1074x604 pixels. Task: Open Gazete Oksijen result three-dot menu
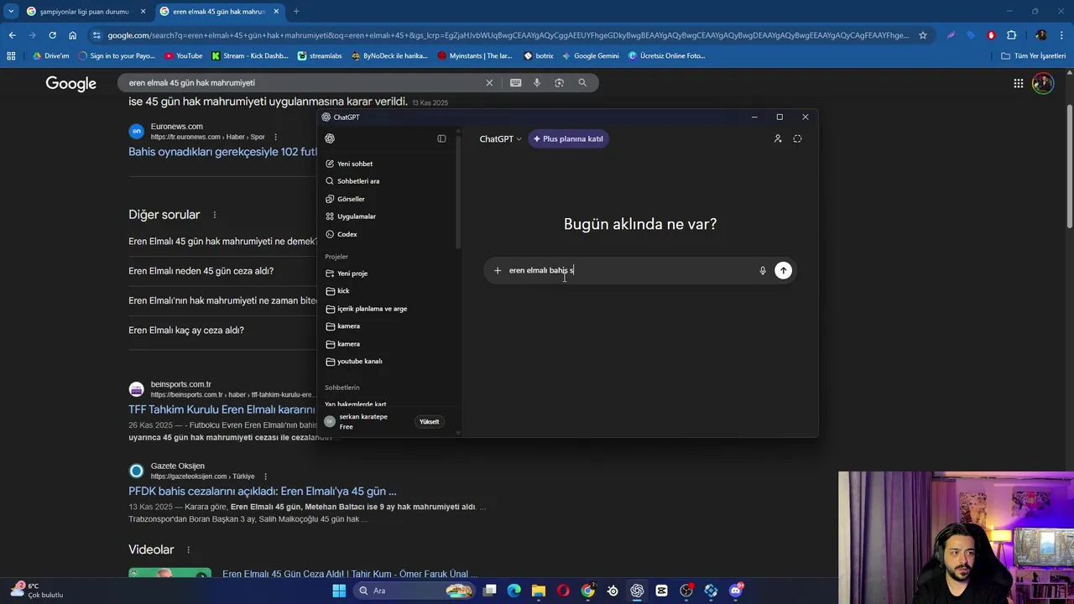pos(265,476)
